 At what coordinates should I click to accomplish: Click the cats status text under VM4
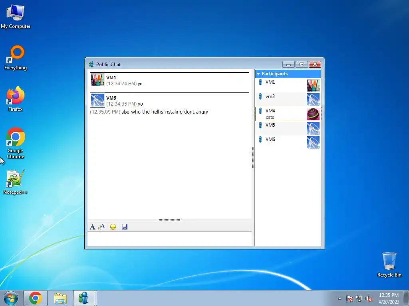[270, 118]
